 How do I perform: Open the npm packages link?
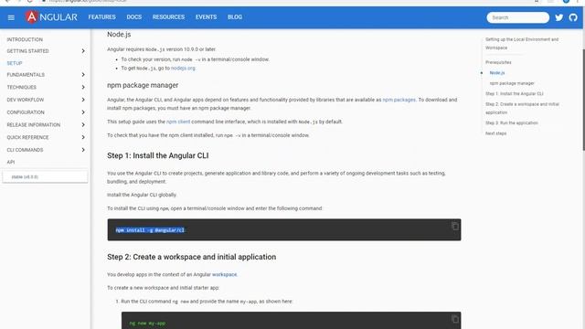399,100
